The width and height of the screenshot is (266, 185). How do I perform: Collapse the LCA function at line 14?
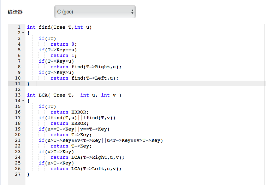click(23, 101)
